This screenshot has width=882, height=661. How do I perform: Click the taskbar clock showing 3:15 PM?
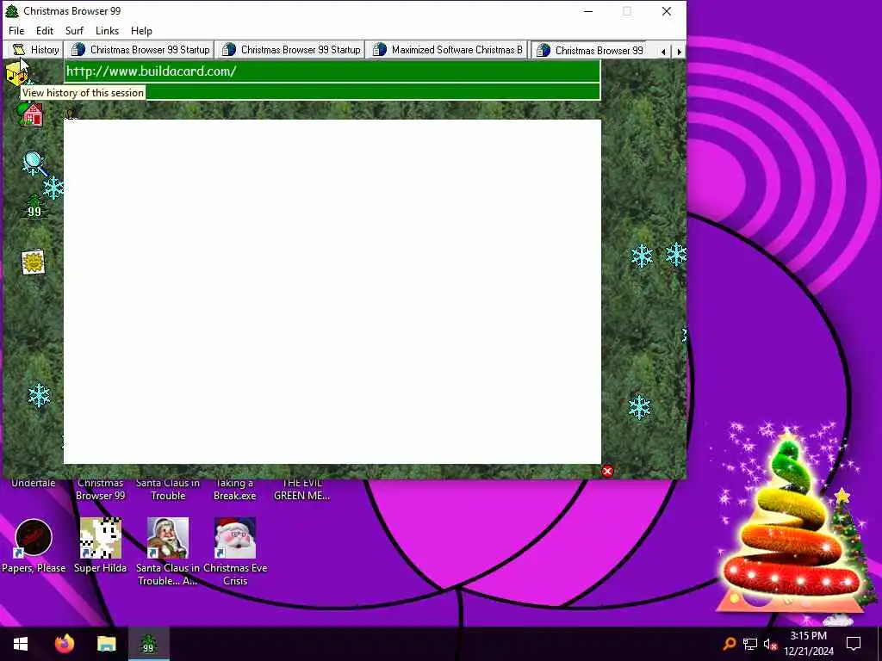[808, 644]
